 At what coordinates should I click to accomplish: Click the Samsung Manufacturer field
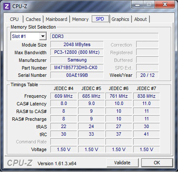click(x=77, y=60)
